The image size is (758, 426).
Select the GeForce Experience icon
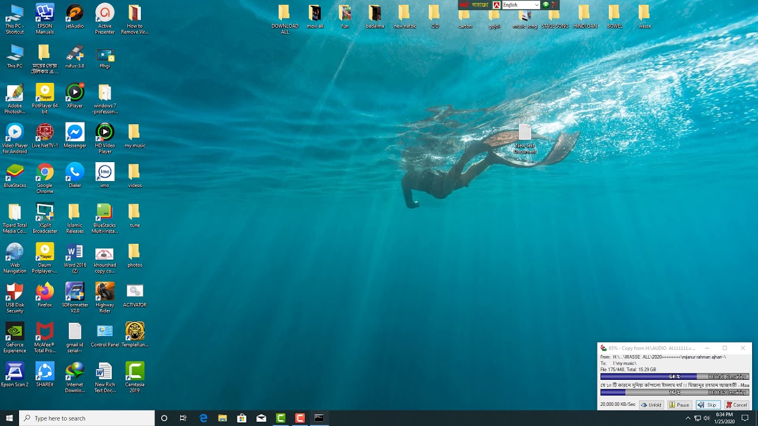[15, 337]
